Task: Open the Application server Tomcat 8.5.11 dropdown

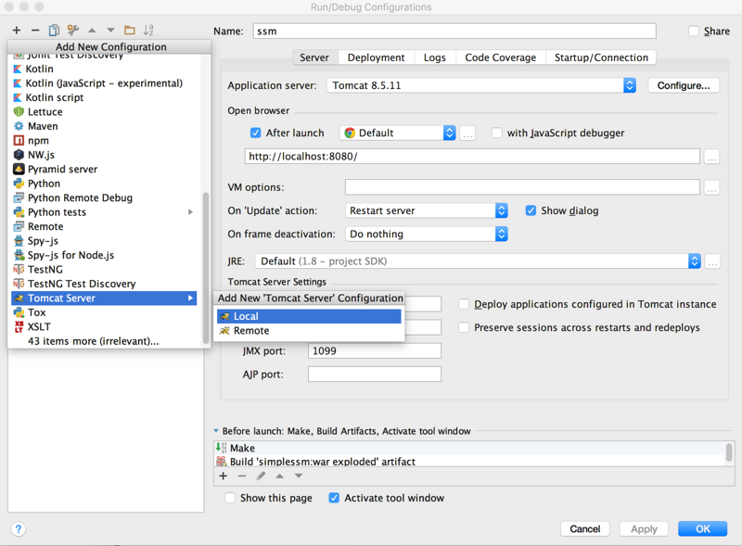Action: click(481, 85)
